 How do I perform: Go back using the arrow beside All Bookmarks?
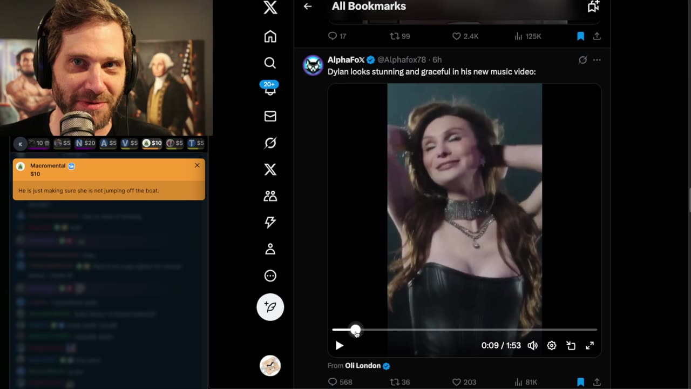coord(308,6)
